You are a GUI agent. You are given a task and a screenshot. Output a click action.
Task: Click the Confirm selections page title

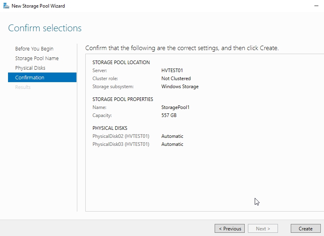(44, 28)
